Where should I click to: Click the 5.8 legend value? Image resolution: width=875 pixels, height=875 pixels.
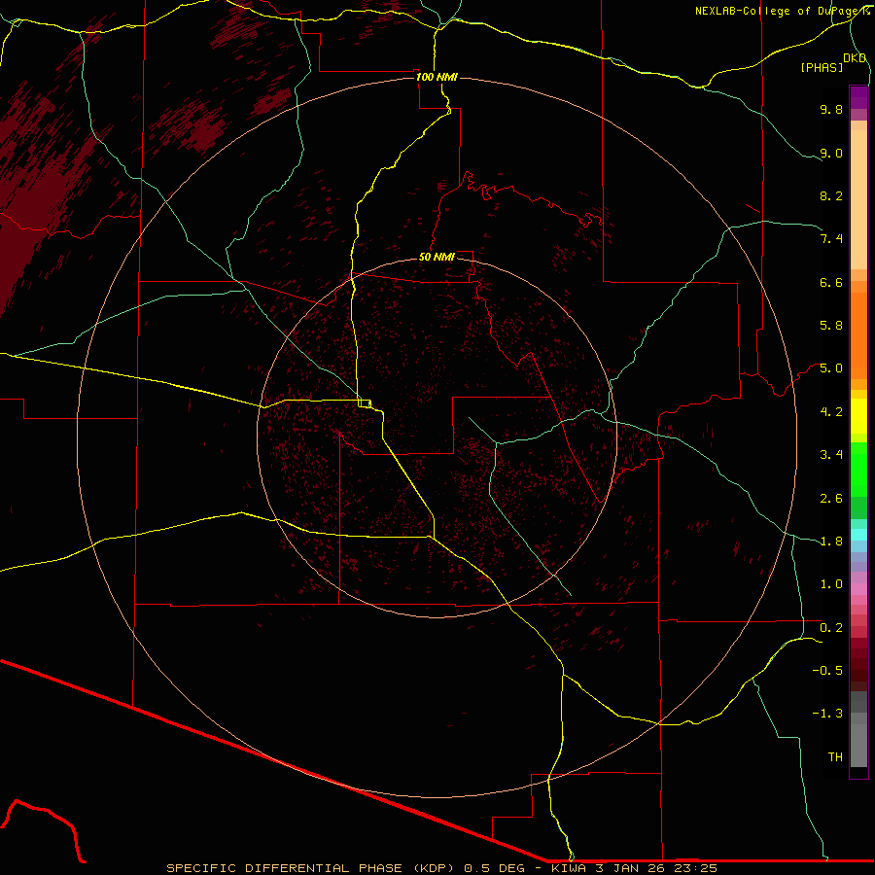point(831,326)
